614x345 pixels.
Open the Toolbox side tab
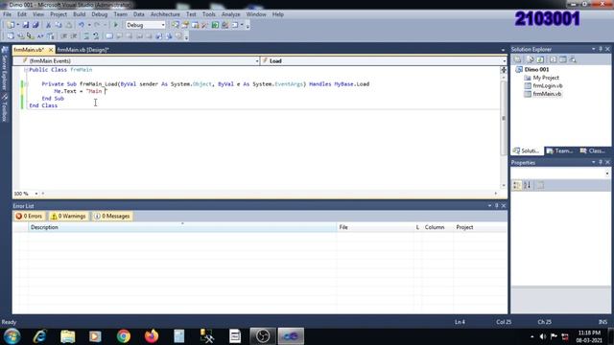coord(4,108)
